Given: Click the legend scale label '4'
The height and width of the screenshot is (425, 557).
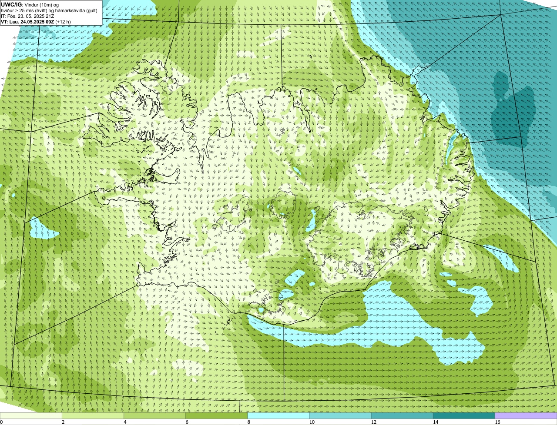Looking at the screenshot, I should click(125, 422).
